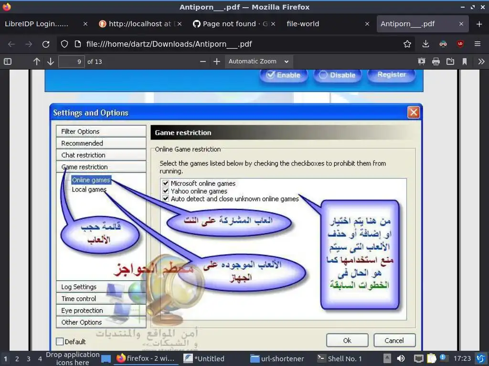Go forward in browser history

click(x=29, y=44)
